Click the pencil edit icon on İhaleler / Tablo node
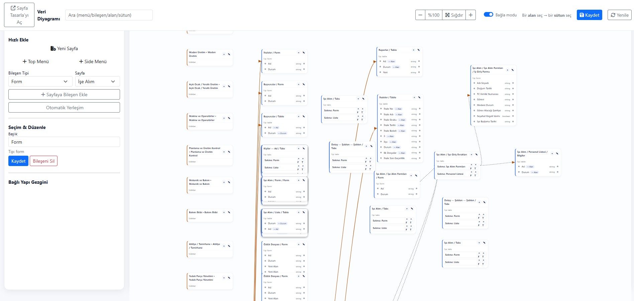634x301 pixels. point(419,98)
